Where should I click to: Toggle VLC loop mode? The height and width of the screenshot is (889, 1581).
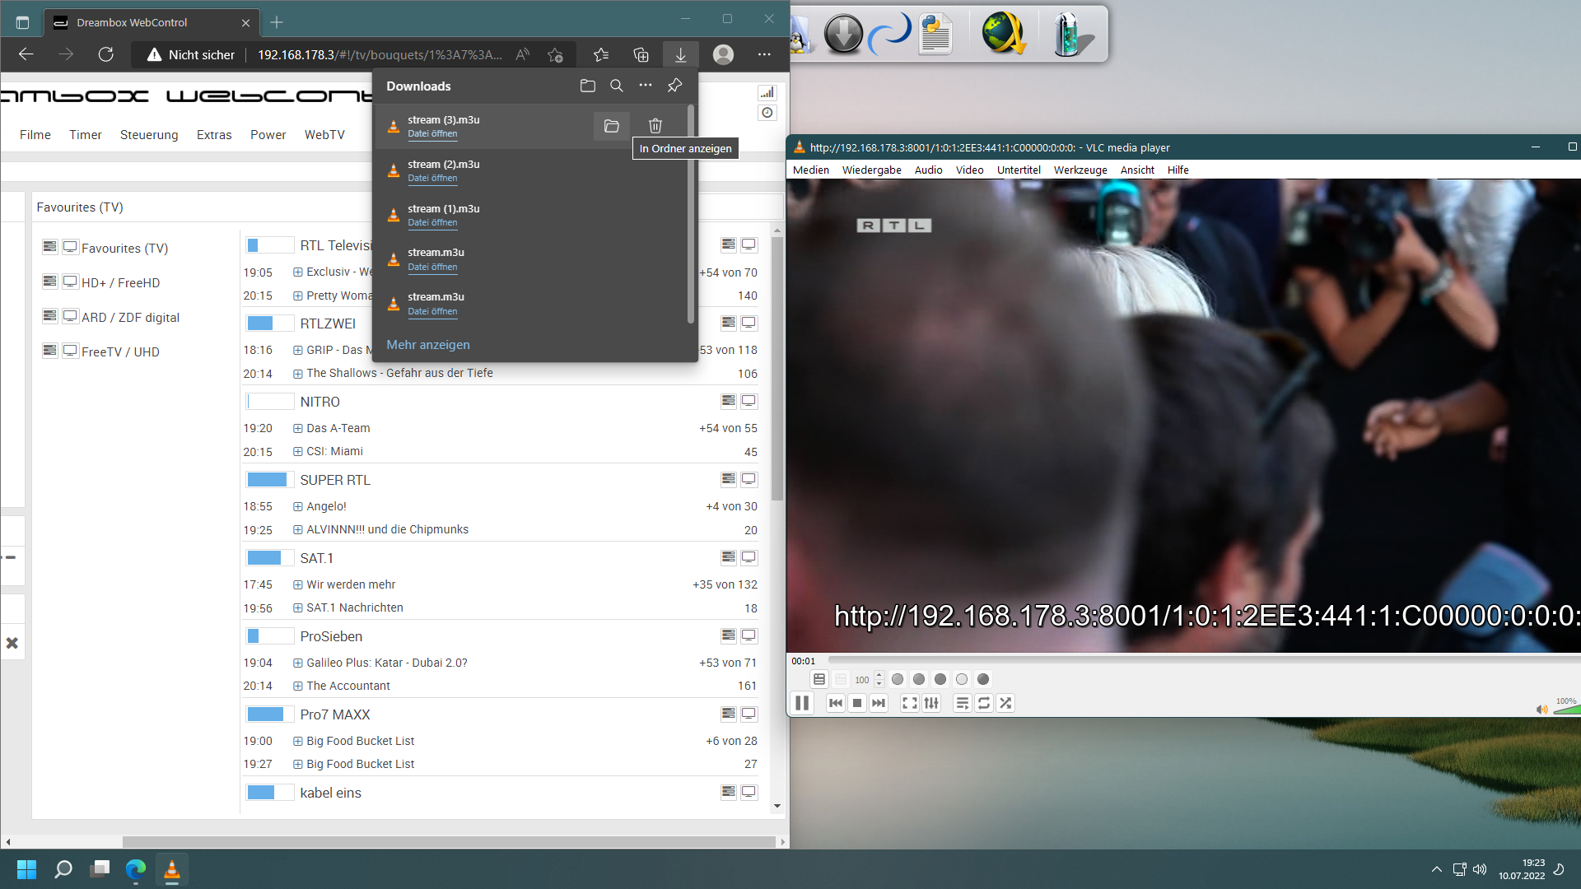984,703
